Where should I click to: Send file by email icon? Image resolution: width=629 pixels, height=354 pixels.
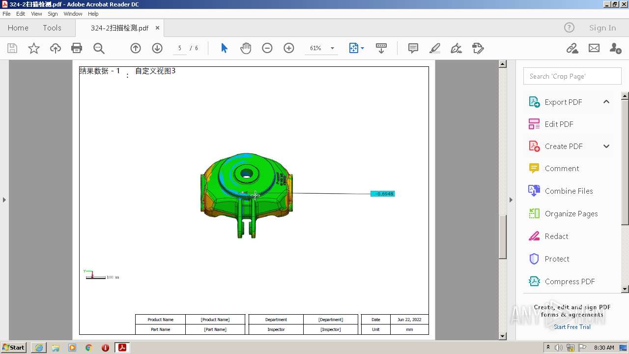coord(594,48)
